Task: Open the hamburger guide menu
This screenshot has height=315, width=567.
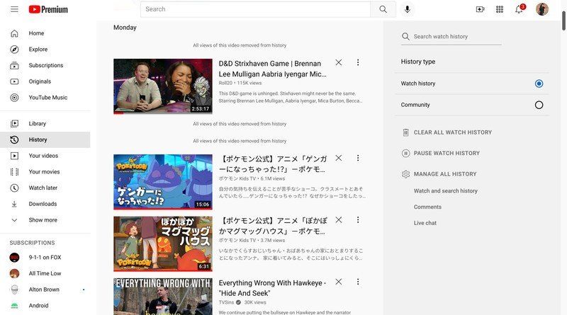Action: coord(14,9)
